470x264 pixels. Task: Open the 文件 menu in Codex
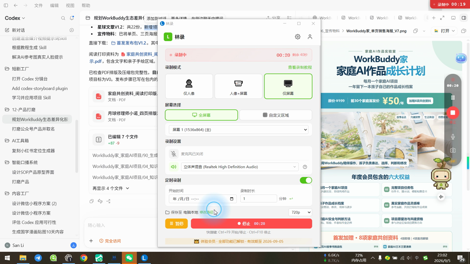point(38,5)
